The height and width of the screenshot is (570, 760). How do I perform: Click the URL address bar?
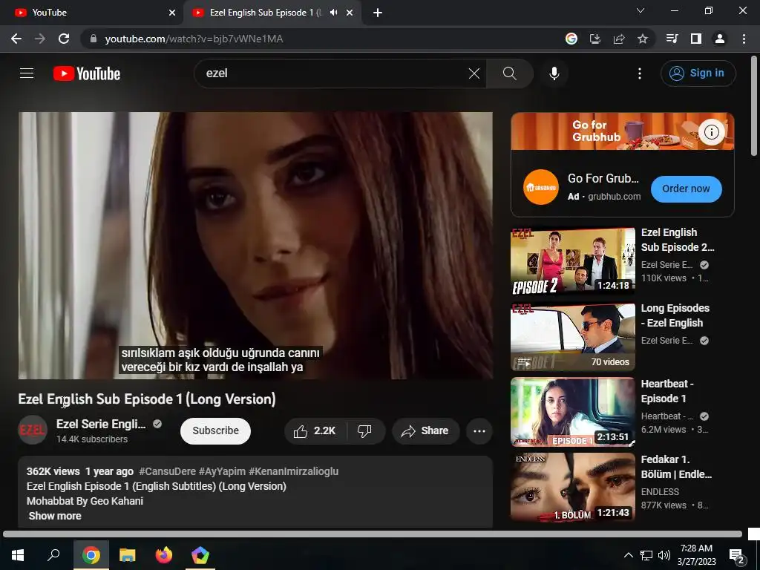pyautogui.click(x=320, y=39)
